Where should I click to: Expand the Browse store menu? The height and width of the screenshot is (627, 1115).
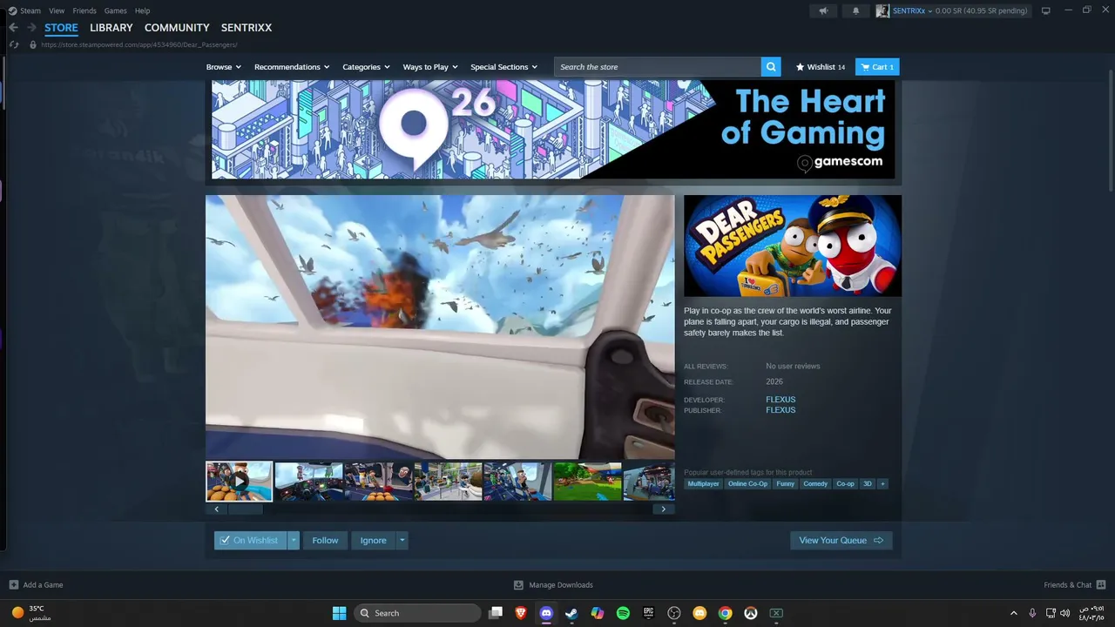tap(224, 67)
